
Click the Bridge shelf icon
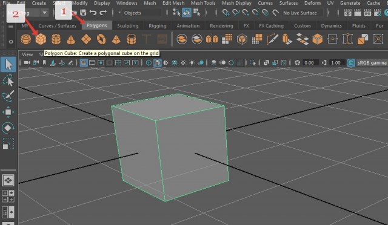tap(303, 39)
